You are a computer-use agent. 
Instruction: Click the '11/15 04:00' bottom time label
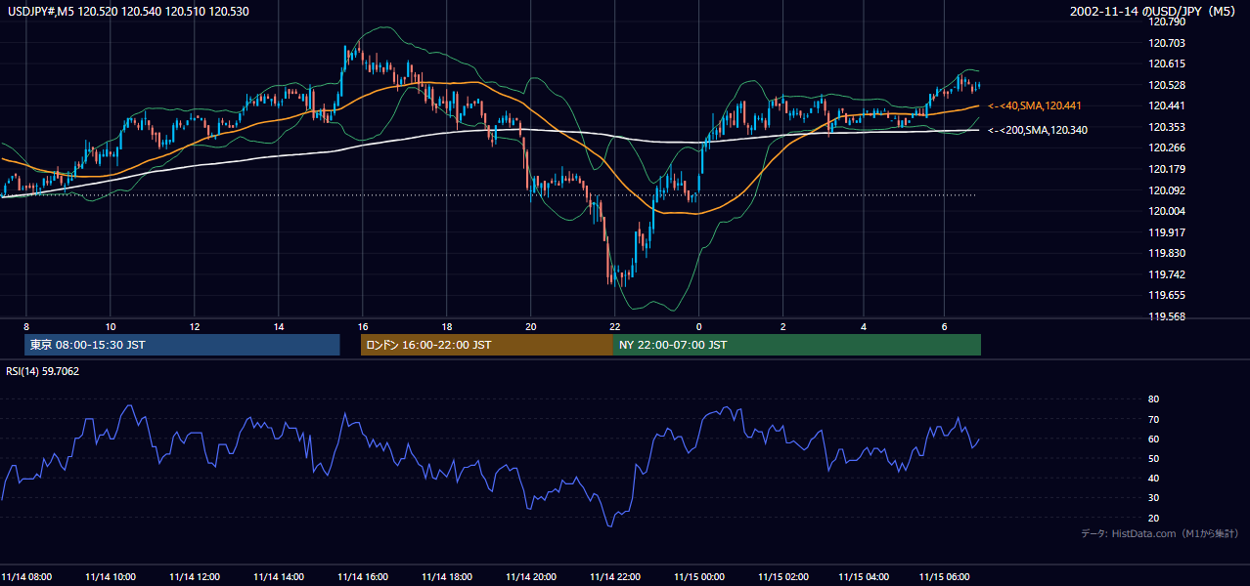(x=864, y=576)
